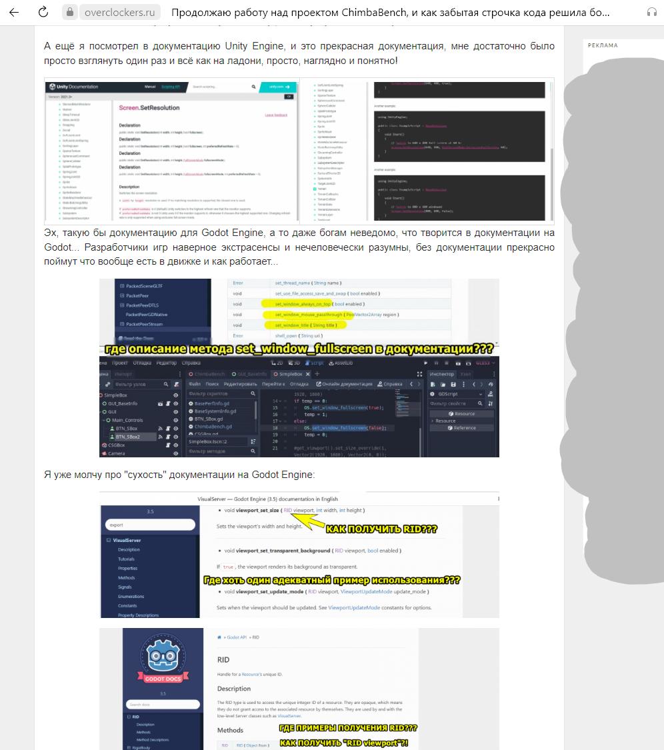Image resolution: width=664 pixels, height=750 pixels.
Task: Reload the page with the refresh icon
Action: 43,13
